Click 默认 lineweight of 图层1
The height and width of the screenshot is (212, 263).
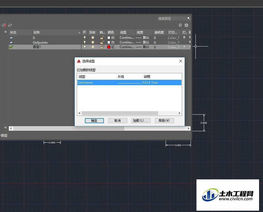click(146, 47)
